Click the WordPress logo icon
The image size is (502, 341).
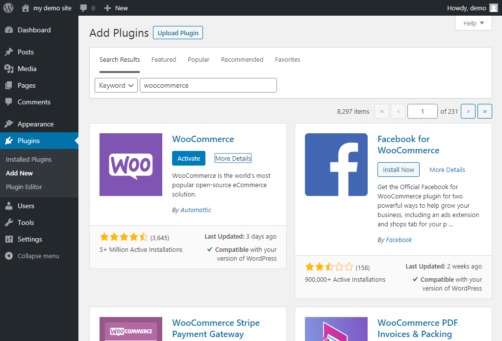tap(8, 8)
